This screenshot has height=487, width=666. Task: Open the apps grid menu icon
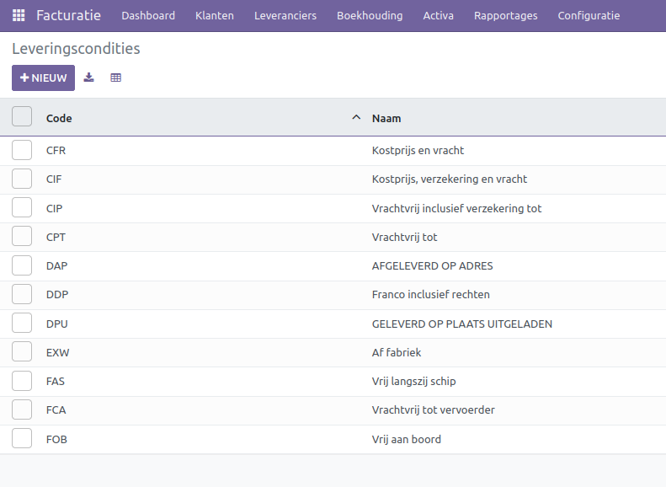point(19,15)
